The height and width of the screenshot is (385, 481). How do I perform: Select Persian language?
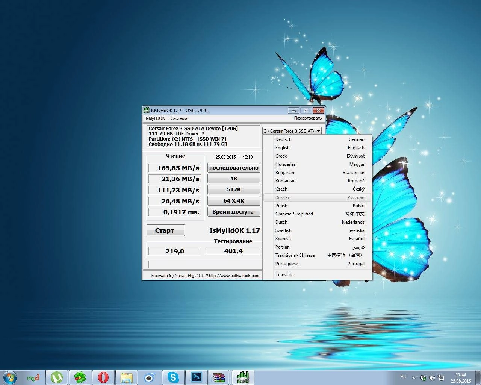[317, 247]
